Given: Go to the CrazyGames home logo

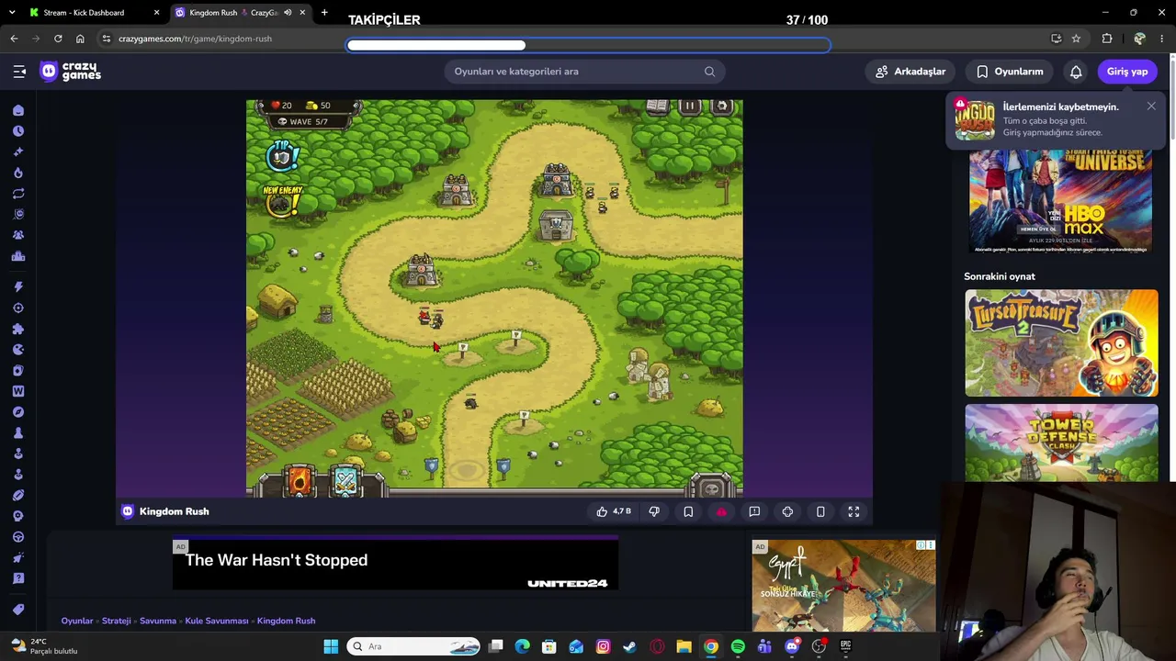Looking at the screenshot, I should pyautogui.click(x=71, y=72).
